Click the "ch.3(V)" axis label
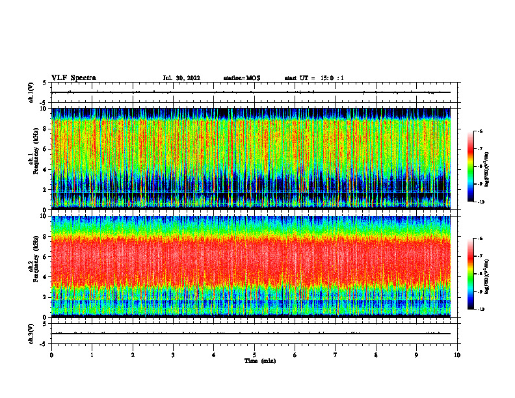This screenshot has width=515, height=398. coord(31,334)
